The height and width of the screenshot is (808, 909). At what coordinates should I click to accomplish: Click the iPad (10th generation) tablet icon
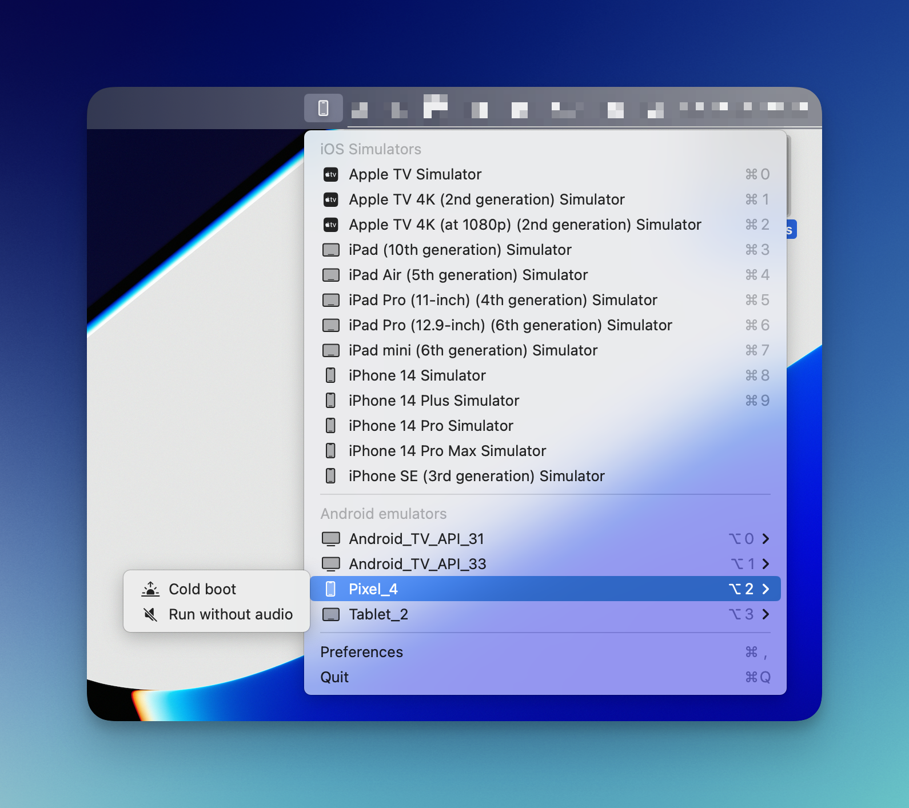(331, 250)
